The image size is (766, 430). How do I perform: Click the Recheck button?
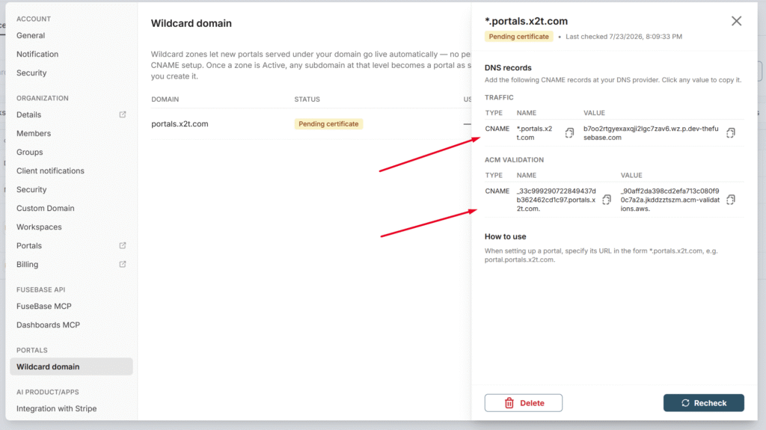tap(703, 403)
